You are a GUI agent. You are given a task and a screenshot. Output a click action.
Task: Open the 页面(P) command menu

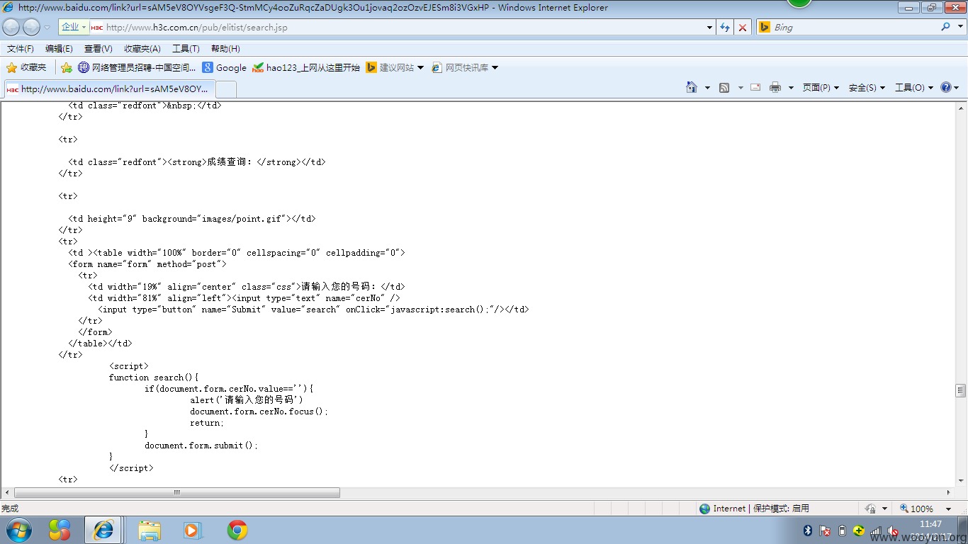[821, 88]
